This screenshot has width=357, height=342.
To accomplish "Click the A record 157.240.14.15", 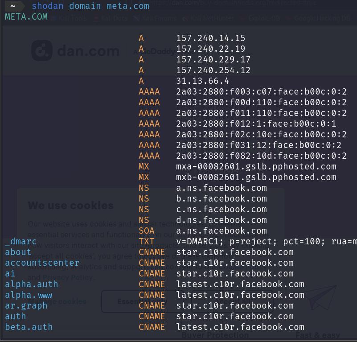I will (x=211, y=38).
